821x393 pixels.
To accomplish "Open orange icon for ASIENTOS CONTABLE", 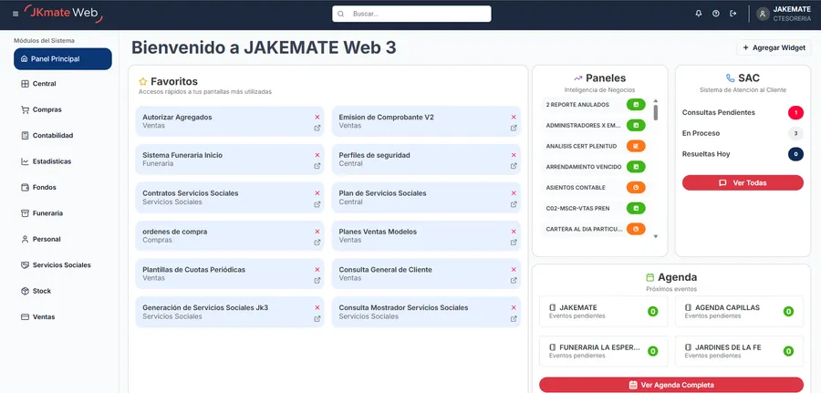I will tap(636, 187).
